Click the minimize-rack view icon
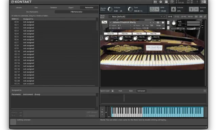This screenshot has width=217, height=130. [x=172, y=2]
